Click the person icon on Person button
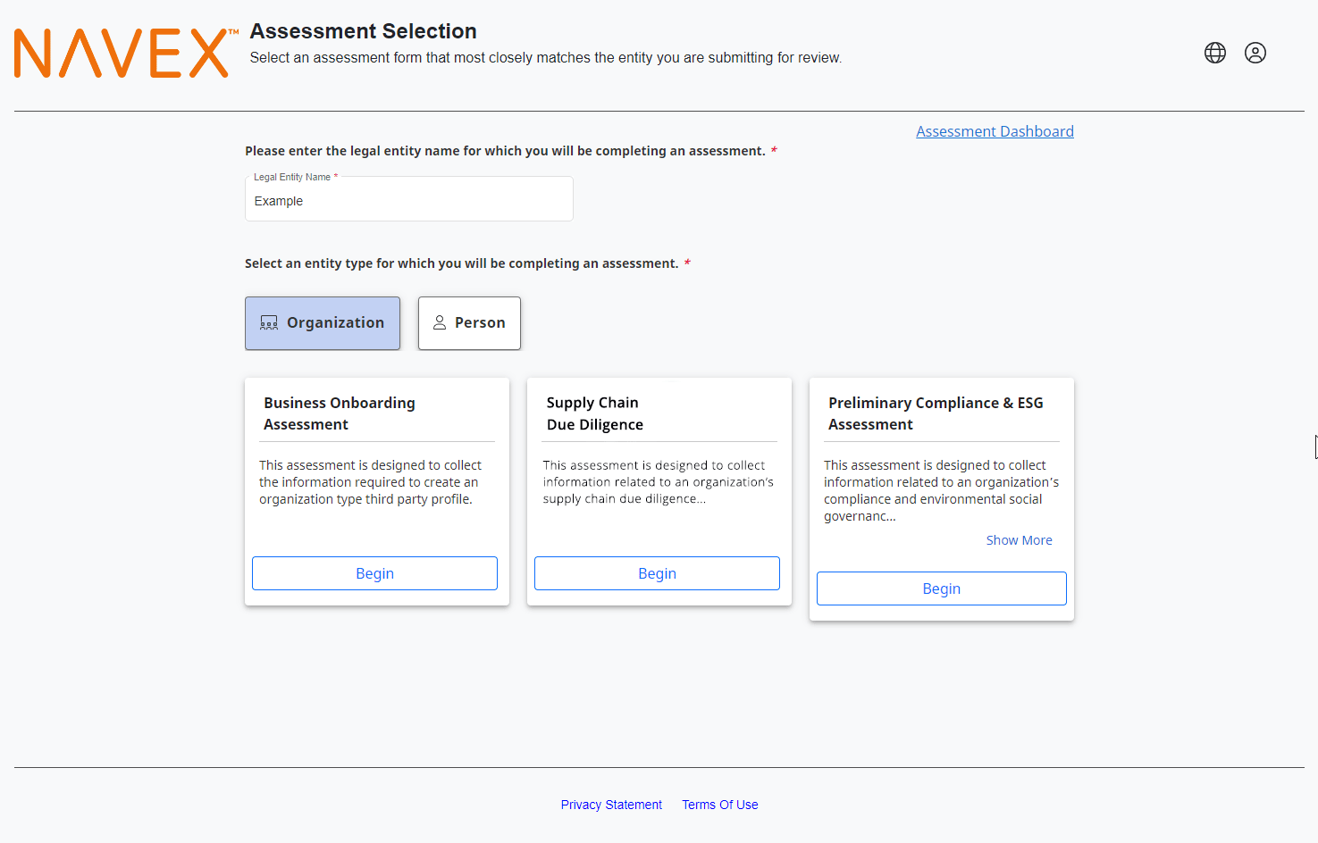 point(439,322)
